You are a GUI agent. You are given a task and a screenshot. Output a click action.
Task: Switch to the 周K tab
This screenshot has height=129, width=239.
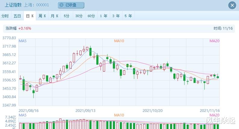click(x=42, y=16)
